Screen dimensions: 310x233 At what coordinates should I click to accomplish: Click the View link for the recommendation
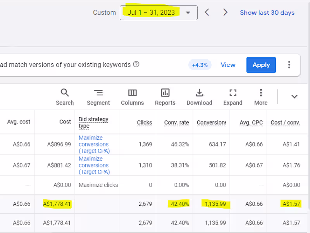pyautogui.click(x=228, y=65)
